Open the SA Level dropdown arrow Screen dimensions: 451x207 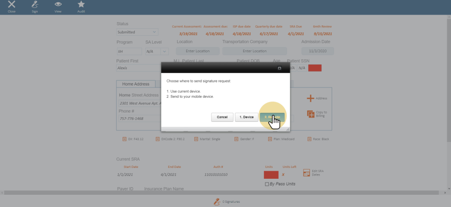(164, 51)
